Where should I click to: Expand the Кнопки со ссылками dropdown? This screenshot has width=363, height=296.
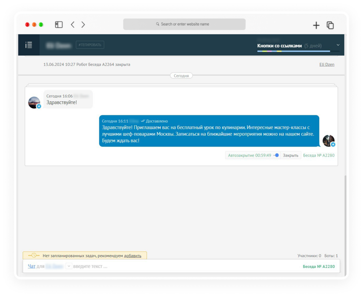(338, 45)
